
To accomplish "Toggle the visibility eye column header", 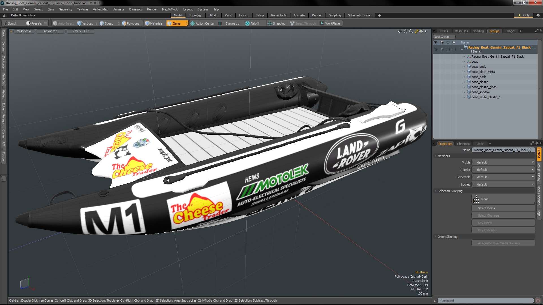I will [436, 42].
